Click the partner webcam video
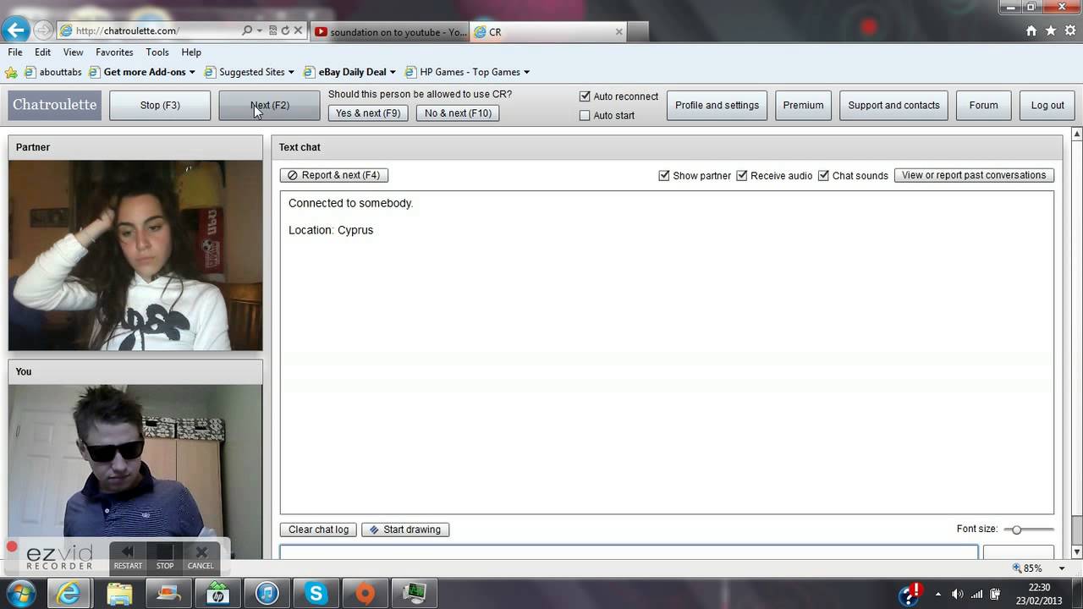Screen dimensions: 1083x609 135,255
